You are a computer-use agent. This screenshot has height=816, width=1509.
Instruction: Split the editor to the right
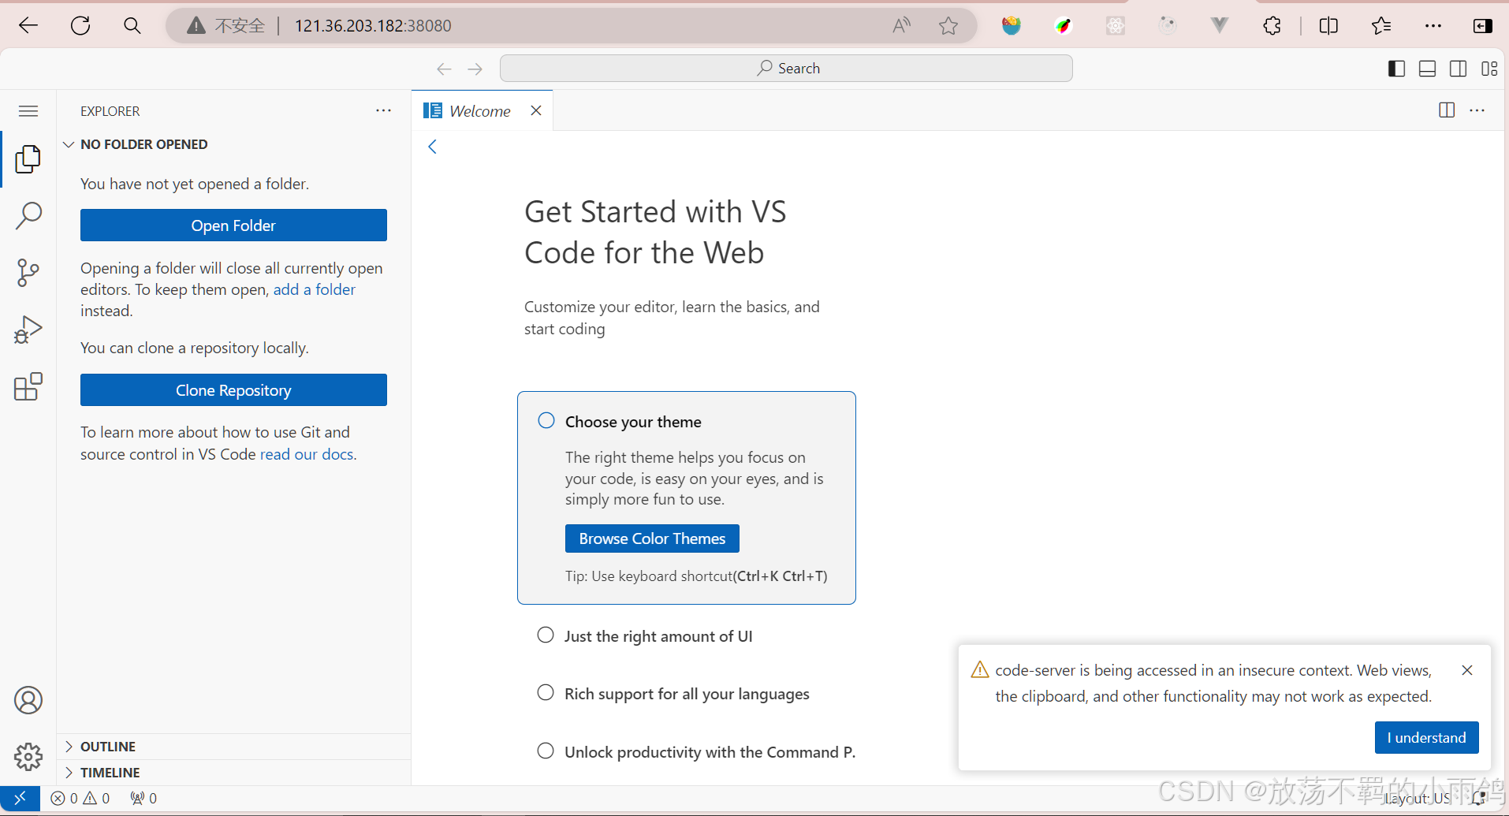(1447, 110)
